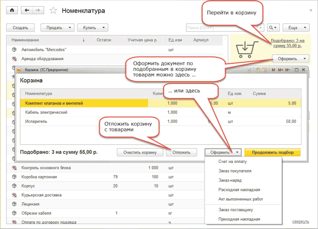Open the magnifier search options dropdown
The width and height of the screenshot is (318, 229).
[274, 28]
